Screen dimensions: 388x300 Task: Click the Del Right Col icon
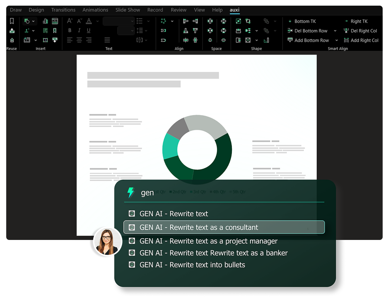point(346,31)
